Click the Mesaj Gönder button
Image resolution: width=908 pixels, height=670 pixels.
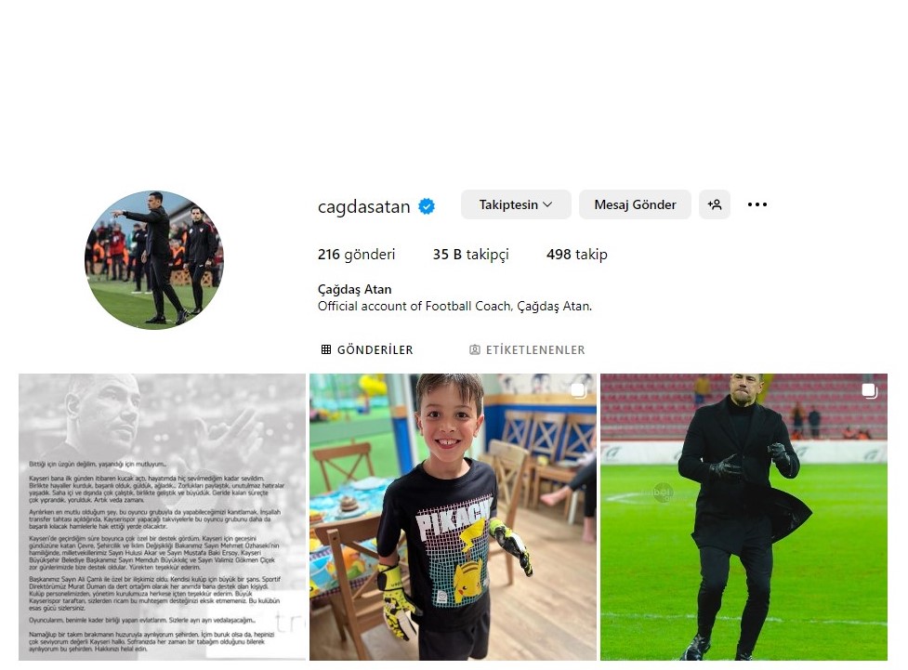click(x=635, y=204)
